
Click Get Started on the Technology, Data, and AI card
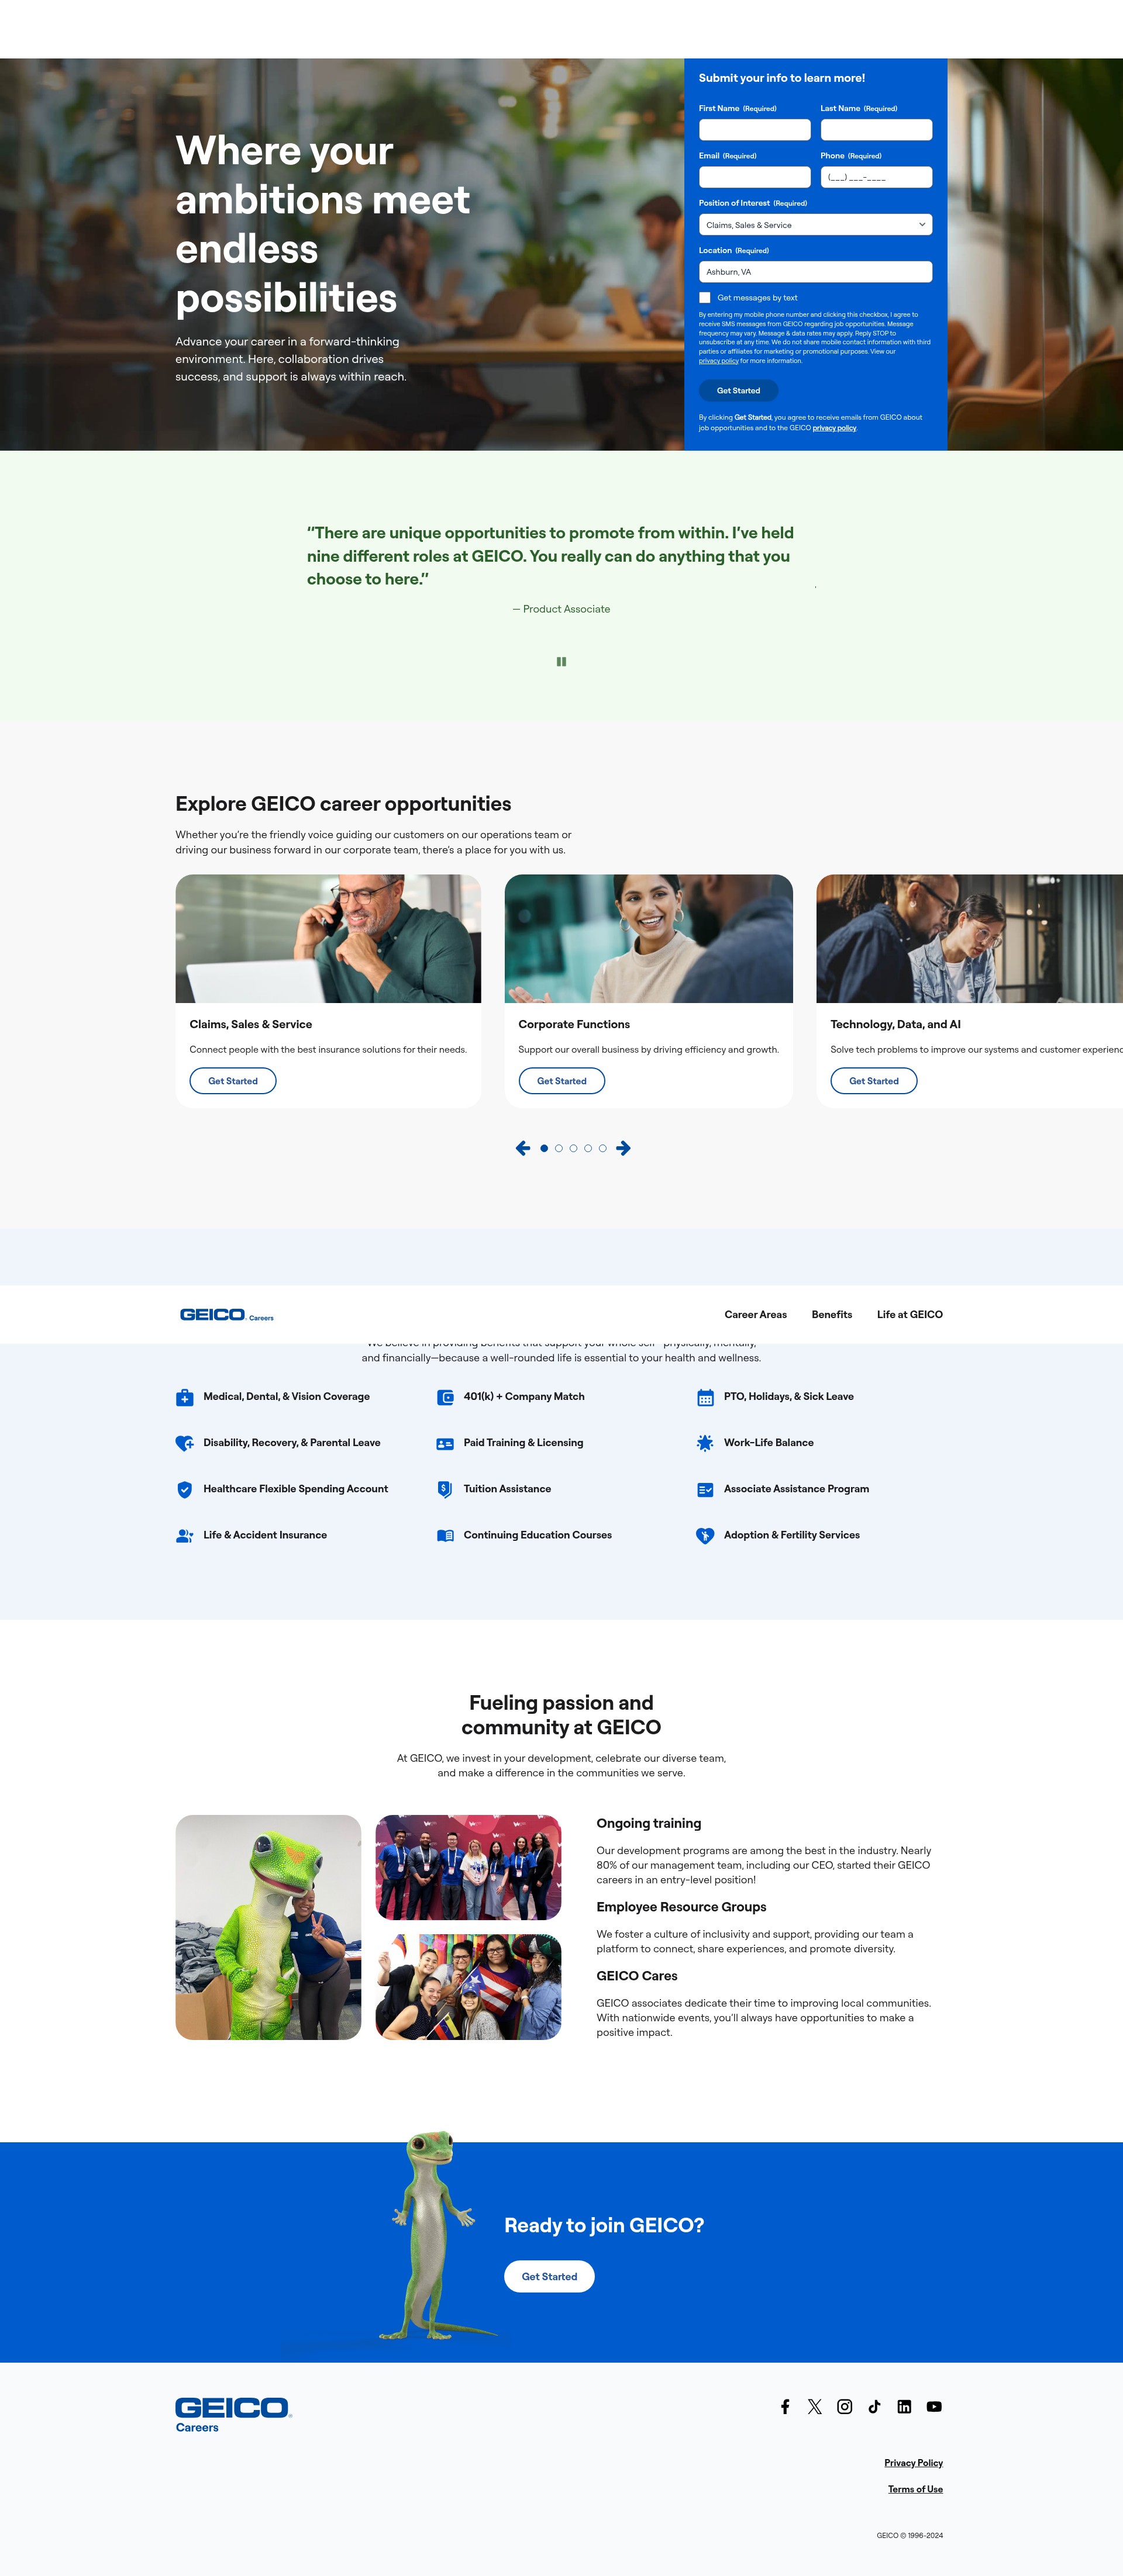tap(874, 1081)
